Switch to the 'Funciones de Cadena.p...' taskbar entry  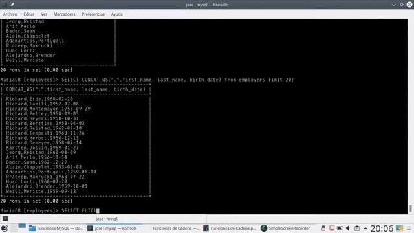230,228
